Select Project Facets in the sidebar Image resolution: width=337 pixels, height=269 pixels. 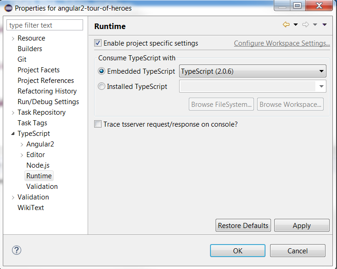[38, 70]
